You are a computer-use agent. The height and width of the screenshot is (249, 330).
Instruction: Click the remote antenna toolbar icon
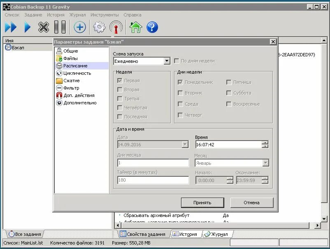116,27
